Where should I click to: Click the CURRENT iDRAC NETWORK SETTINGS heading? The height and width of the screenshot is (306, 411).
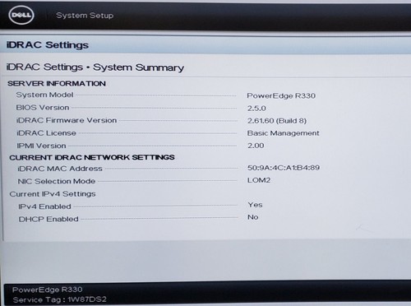point(92,157)
